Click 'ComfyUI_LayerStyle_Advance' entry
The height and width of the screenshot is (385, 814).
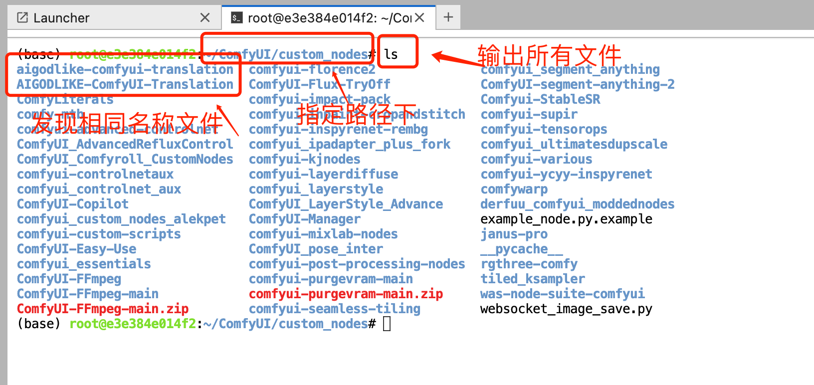click(346, 204)
